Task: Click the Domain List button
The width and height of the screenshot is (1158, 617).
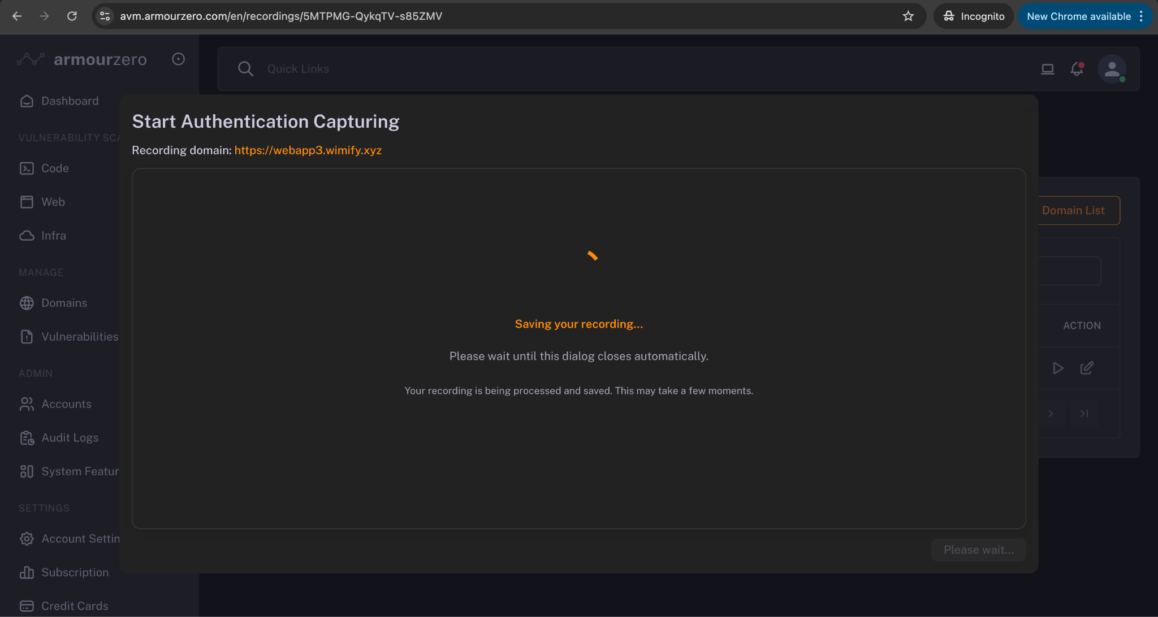Action: (1073, 210)
